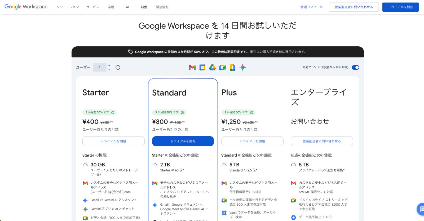Image resolution: width=424 pixels, height=221 pixels.
Task: Click the cloud icon next to 30 GB
Action: pyautogui.click(x=85, y=165)
